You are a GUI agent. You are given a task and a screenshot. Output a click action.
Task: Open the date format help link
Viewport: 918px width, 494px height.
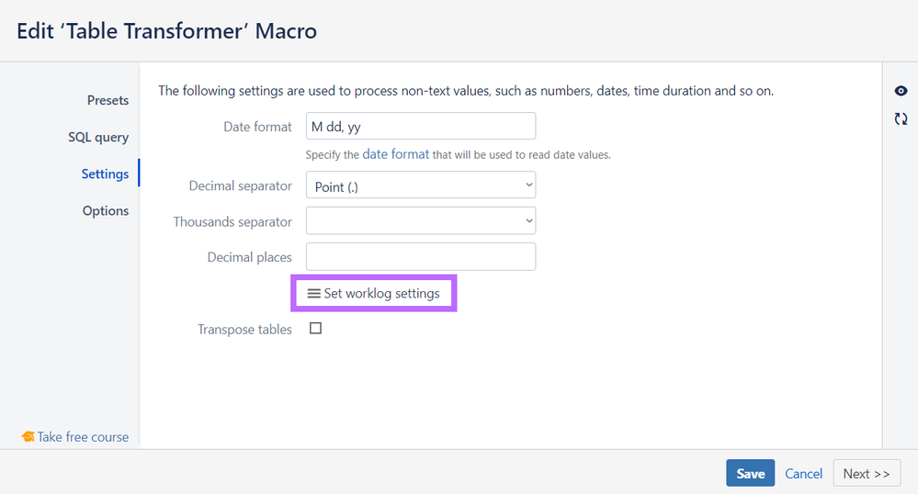click(396, 154)
